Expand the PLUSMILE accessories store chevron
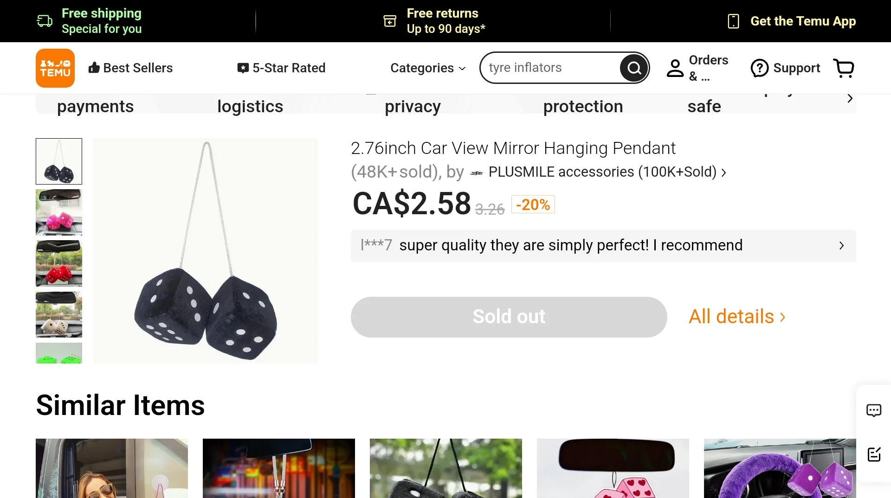 (724, 172)
